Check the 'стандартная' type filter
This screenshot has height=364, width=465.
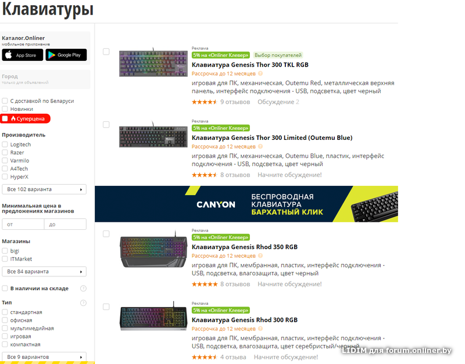[x=5, y=312]
